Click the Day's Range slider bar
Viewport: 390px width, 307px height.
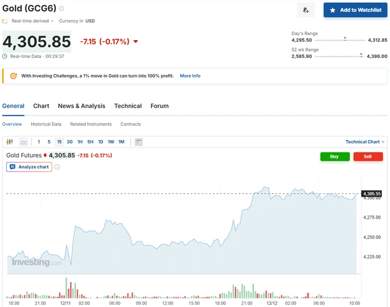click(341, 40)
